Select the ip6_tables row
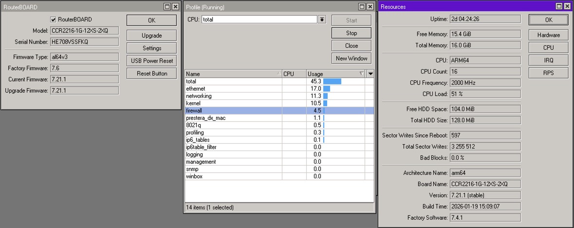The width and height of the screenshot is (574, 228). 279,140
